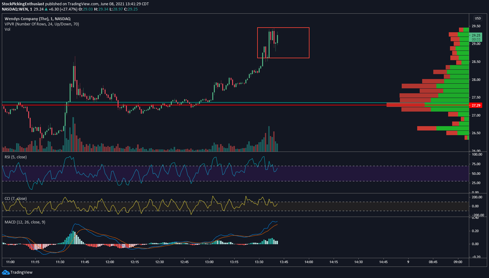Click the 09:00 time axis label

tap(458, 262)
